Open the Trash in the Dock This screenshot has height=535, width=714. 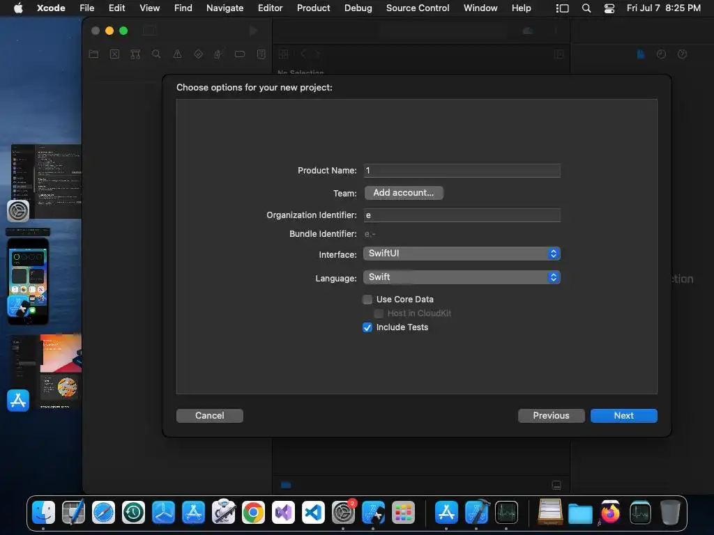[x=670, y=513]
